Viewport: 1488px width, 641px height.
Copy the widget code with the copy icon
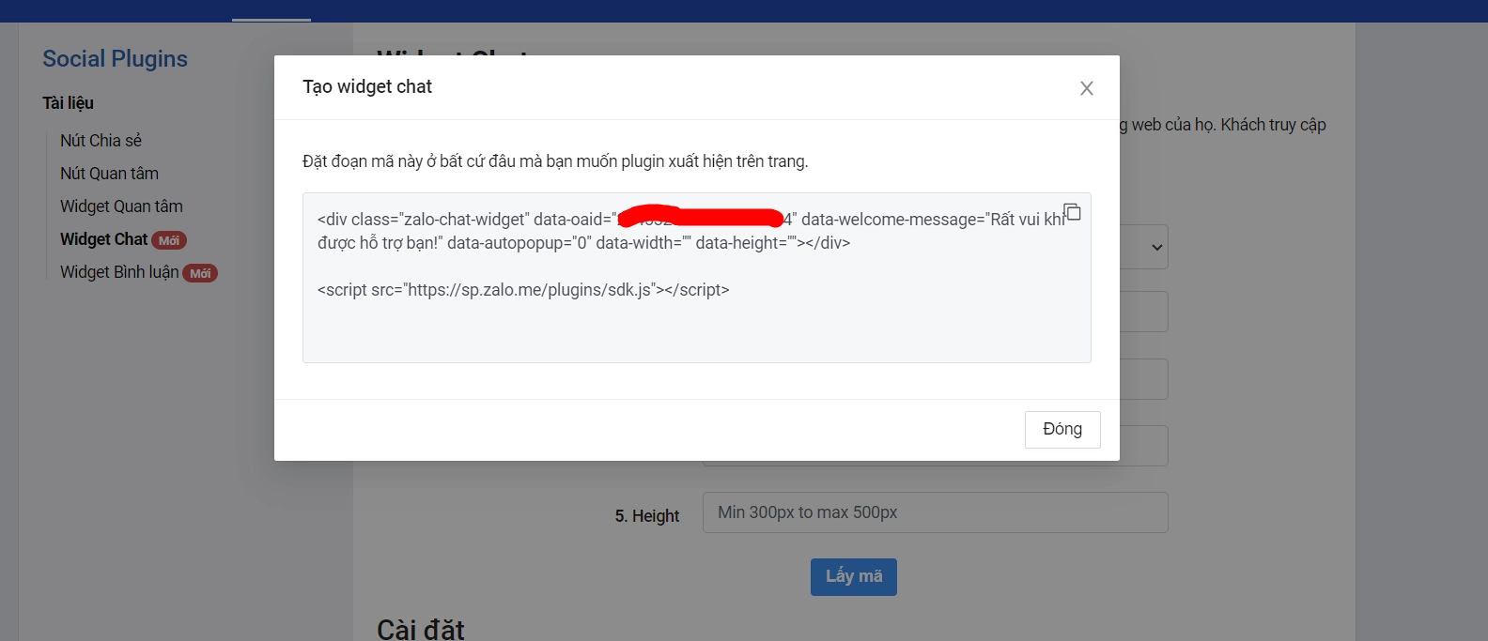[x=1072, y=212]
